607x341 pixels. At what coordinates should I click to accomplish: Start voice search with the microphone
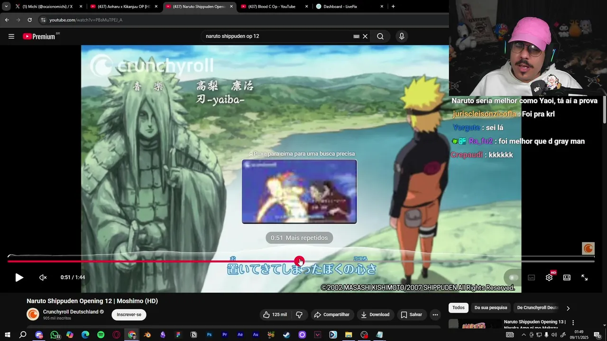coord(402,36)
